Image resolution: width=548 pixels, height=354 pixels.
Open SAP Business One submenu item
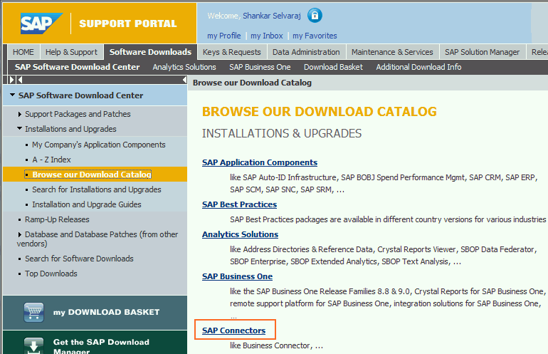[x=260, y=67]
